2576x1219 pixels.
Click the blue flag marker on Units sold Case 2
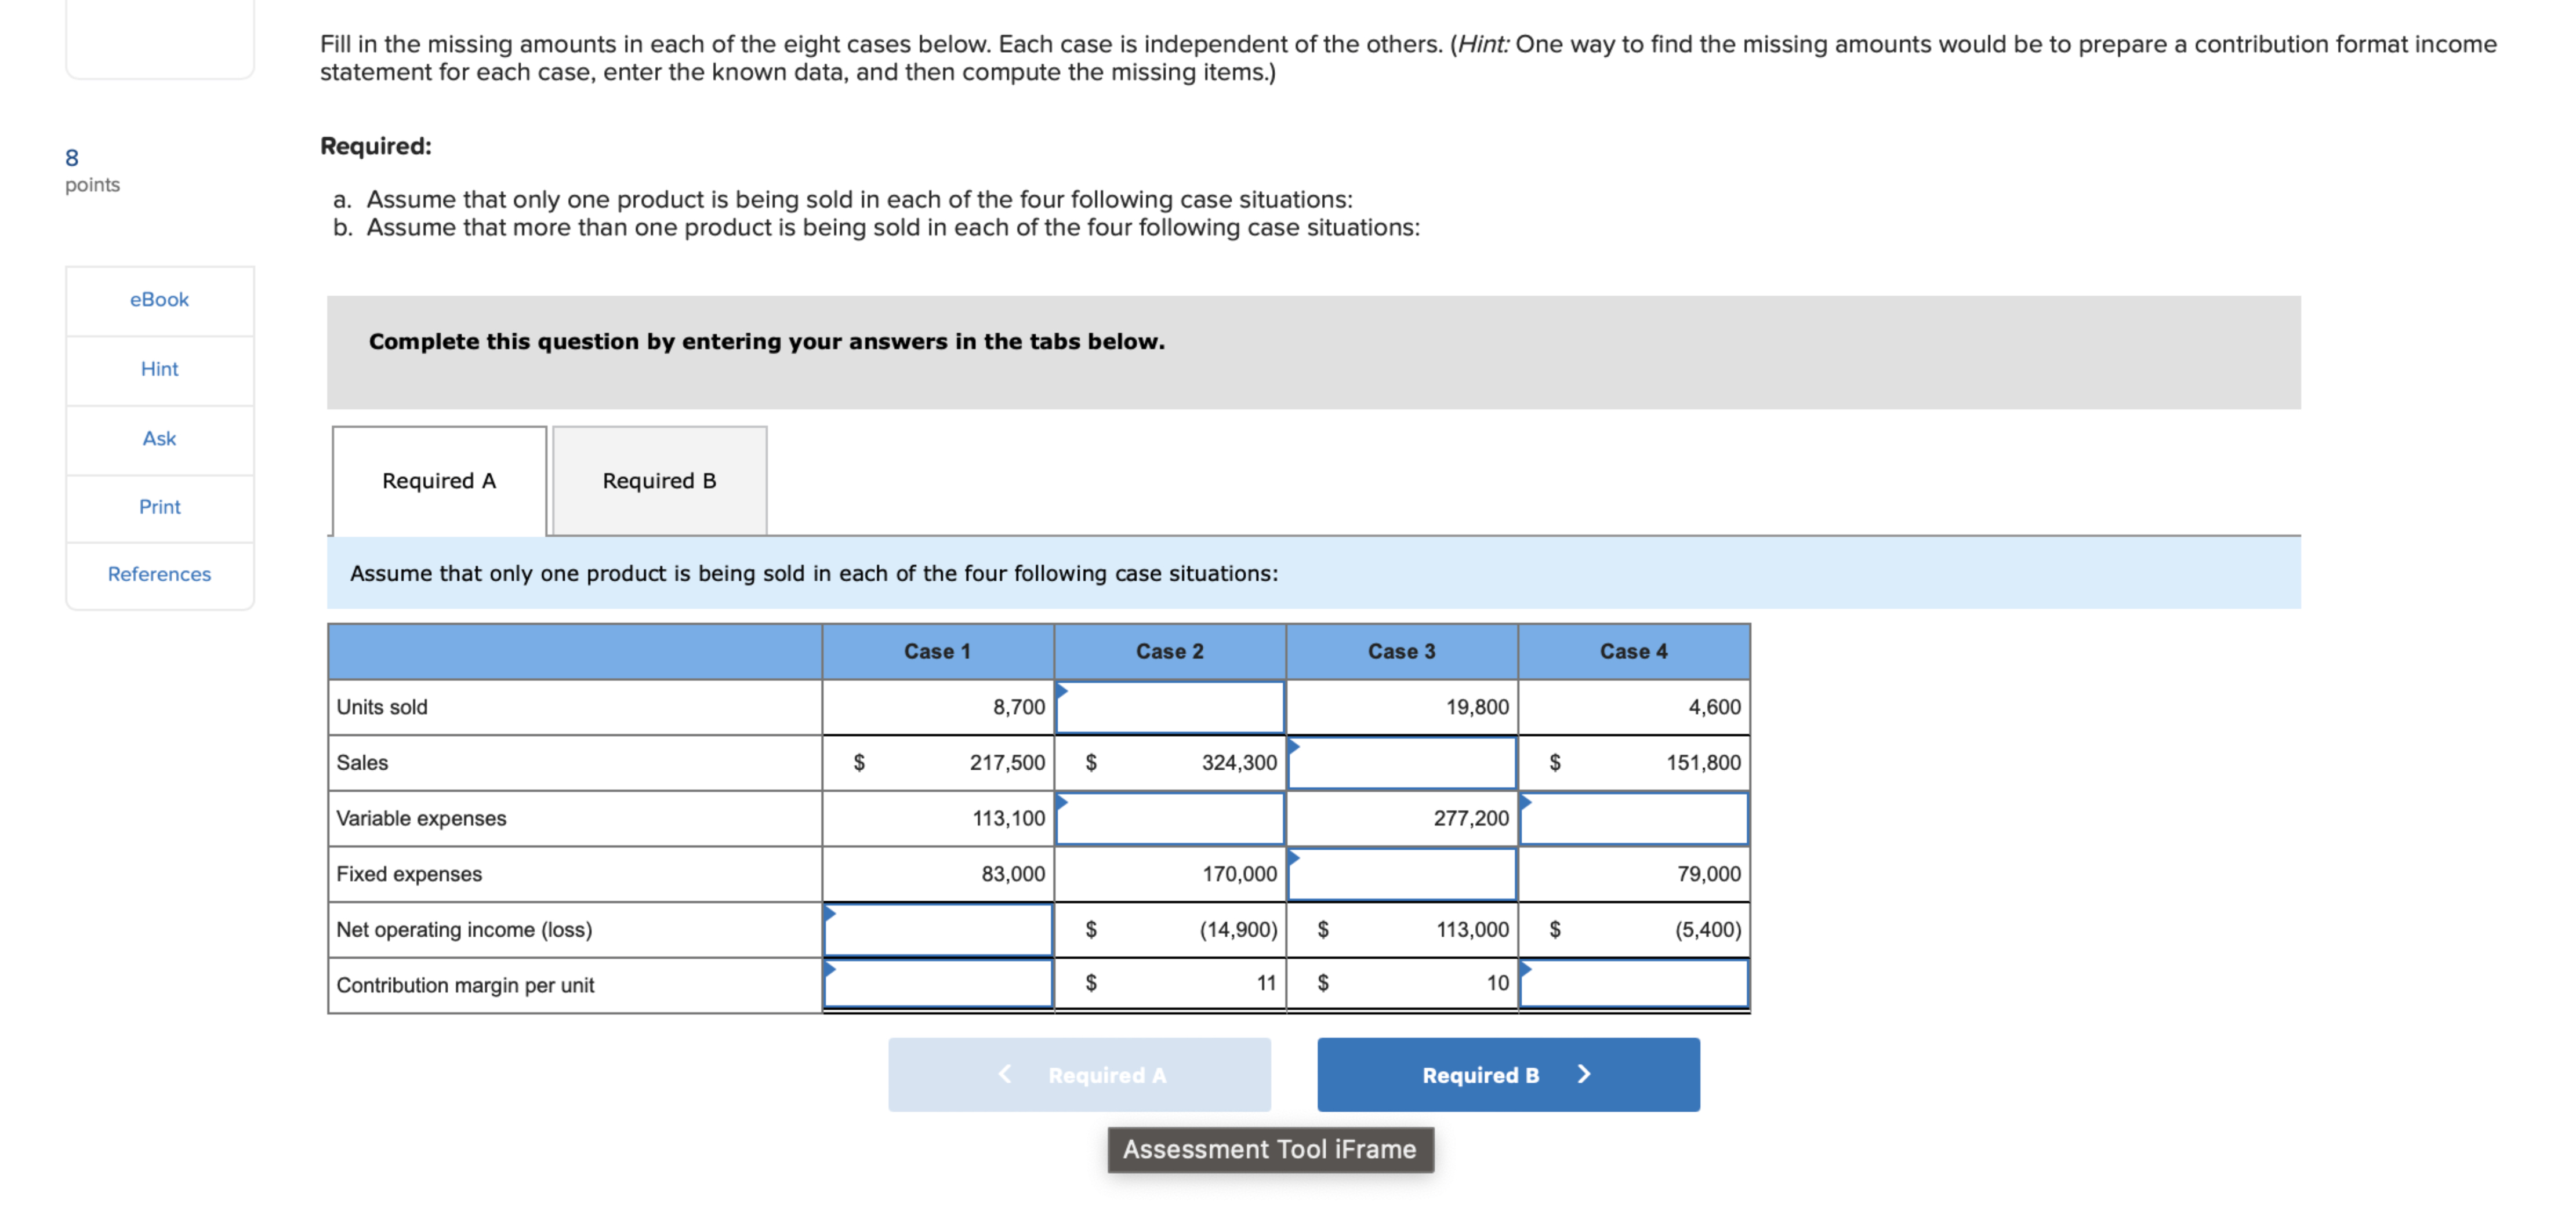(1062, 690)
